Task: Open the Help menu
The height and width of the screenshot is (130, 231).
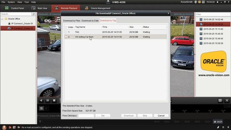Action: tap(34, 2)
